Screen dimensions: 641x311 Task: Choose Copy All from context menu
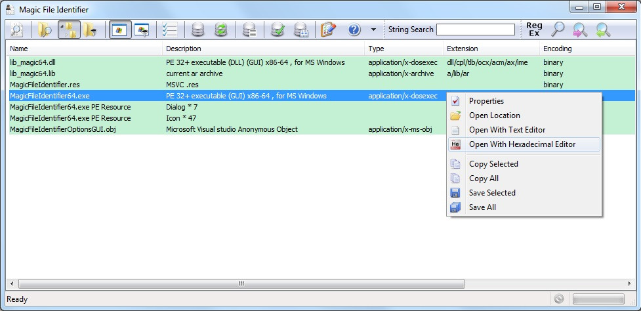(524, 178)
